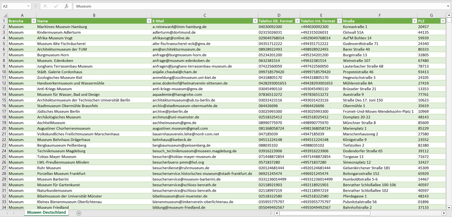Click the Cancel X icon in formula bar
Image resolution: width=452 pixels, height=217 pixels.
[45, 6]
